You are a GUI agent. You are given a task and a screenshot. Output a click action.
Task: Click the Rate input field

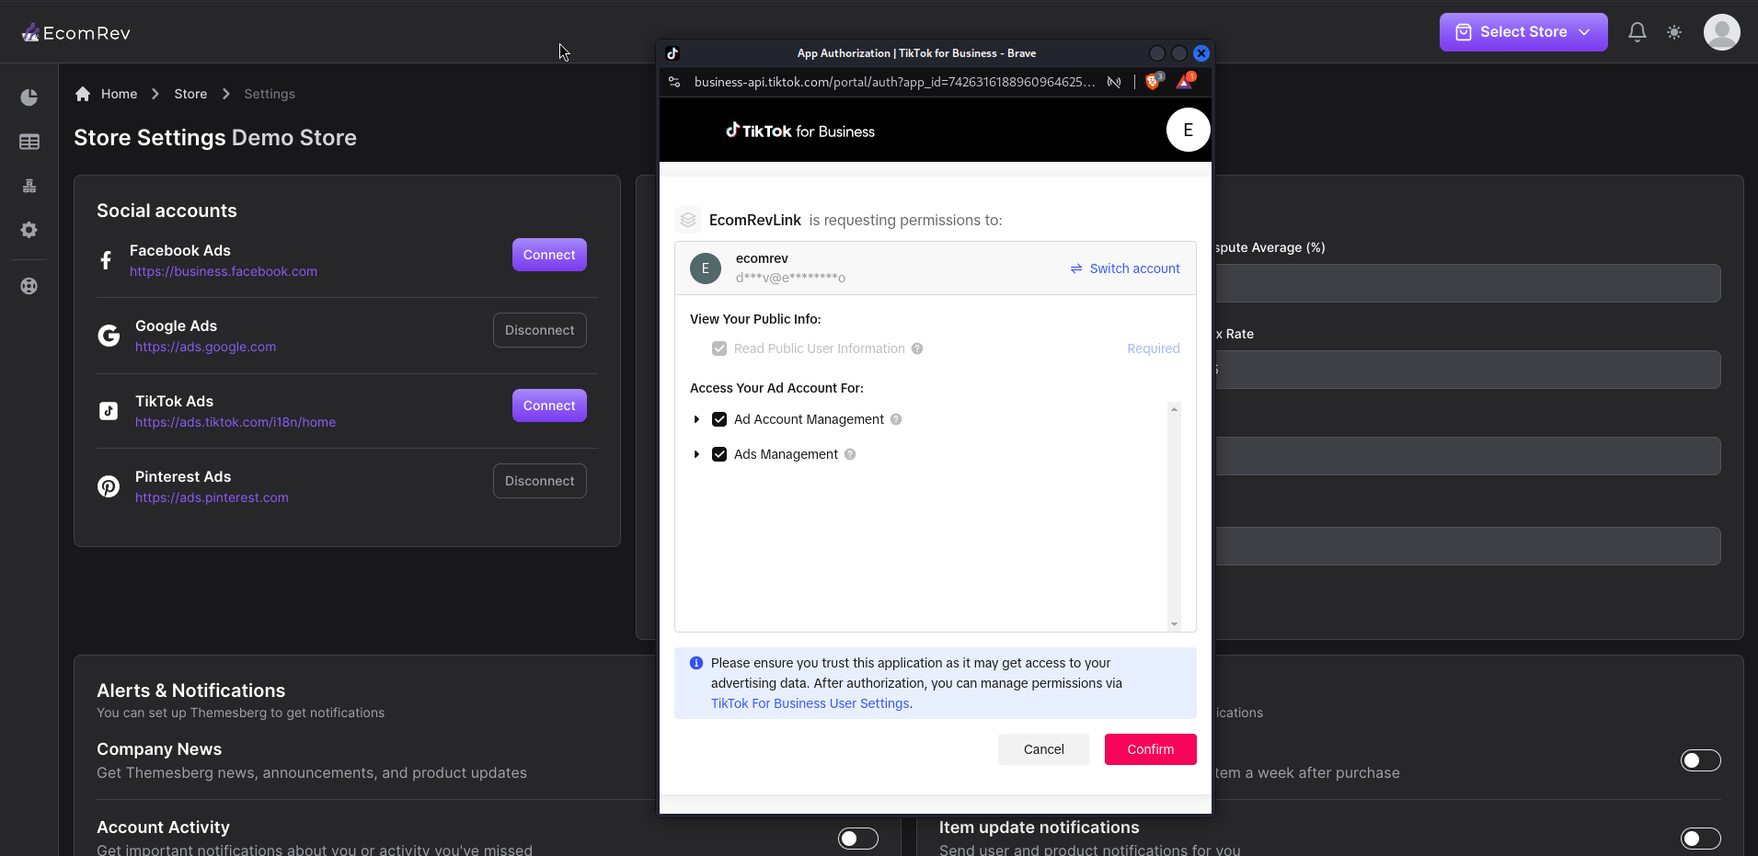coord(1468,370)
